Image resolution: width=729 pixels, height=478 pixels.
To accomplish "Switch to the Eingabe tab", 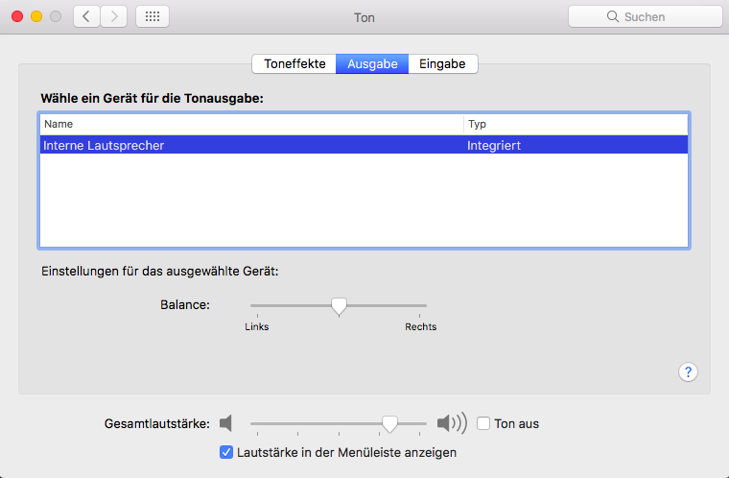I will pos(442,64).
